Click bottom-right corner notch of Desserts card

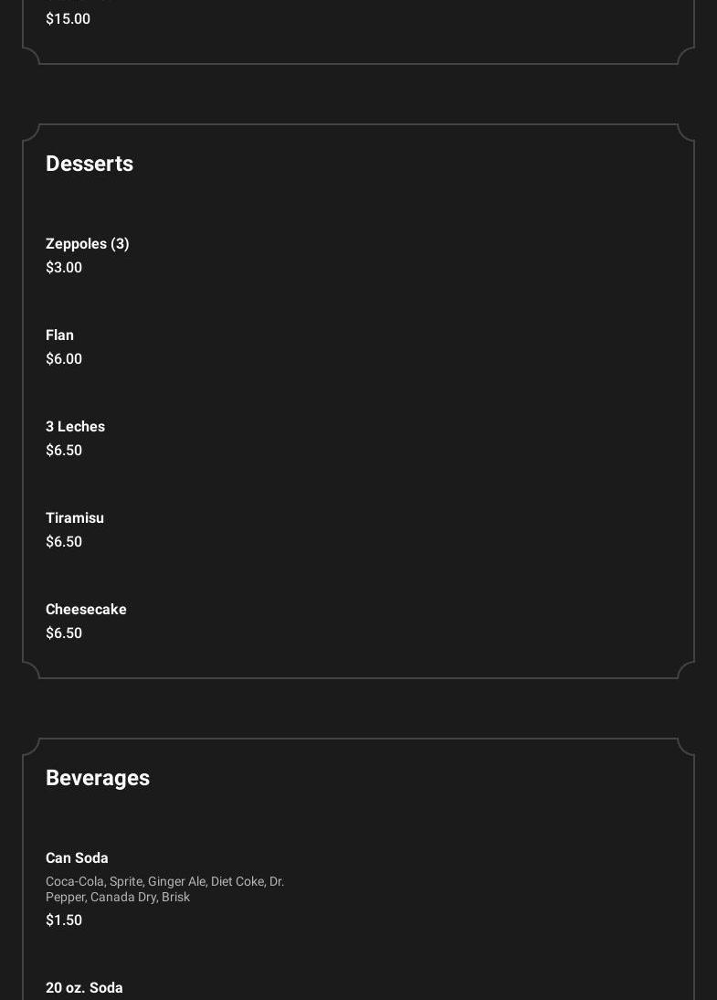tap(686, 670)
